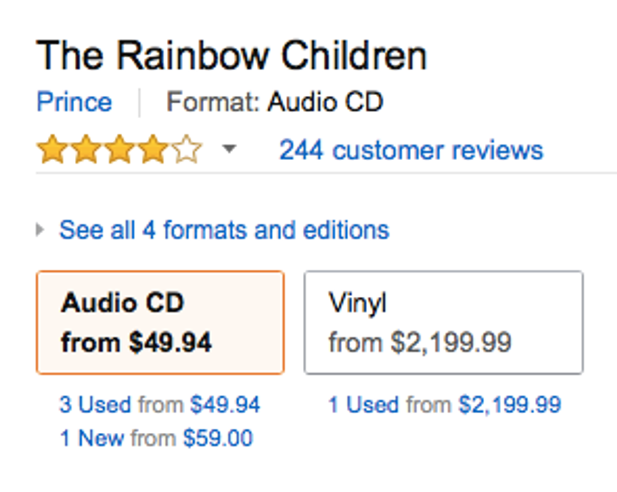Open the star rating breakdown dropdown arrow
The image size is (617, 492).
click(x=230, y=150)
